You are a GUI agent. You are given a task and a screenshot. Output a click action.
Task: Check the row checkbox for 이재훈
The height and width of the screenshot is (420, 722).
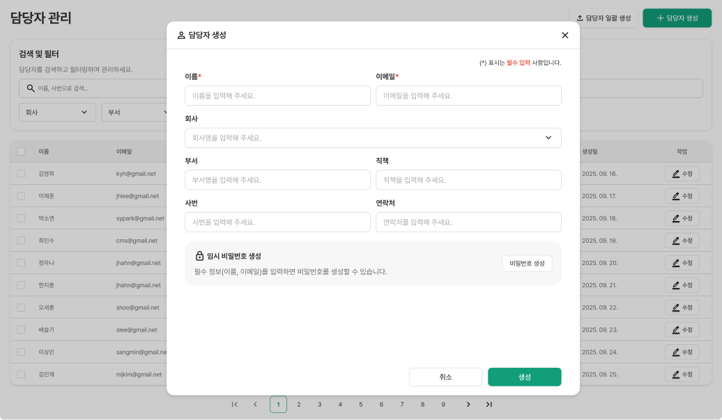21,195
